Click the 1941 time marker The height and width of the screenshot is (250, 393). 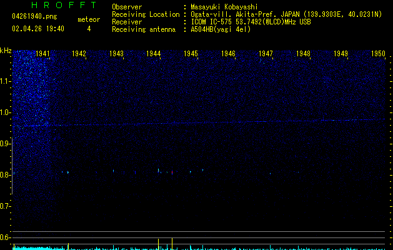(x=42, y=54)
